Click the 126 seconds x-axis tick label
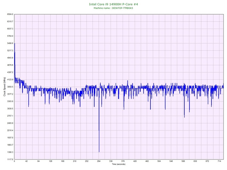This screenshot has height=170, width=227. [x=50, y=161]
